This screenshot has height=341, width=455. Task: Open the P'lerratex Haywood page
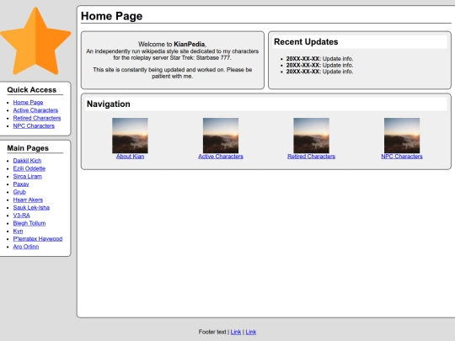point(38,239)
